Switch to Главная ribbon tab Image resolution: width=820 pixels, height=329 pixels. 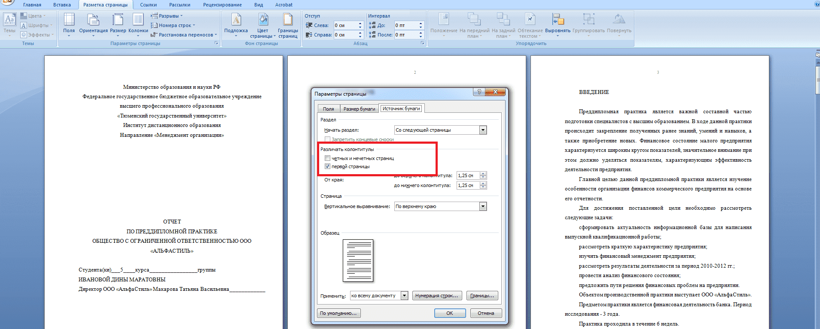32,5
